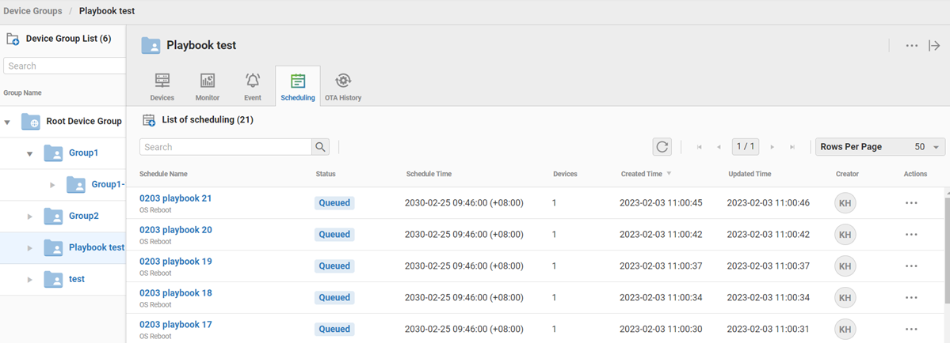Expand the test group node

[x=30, y=280]
